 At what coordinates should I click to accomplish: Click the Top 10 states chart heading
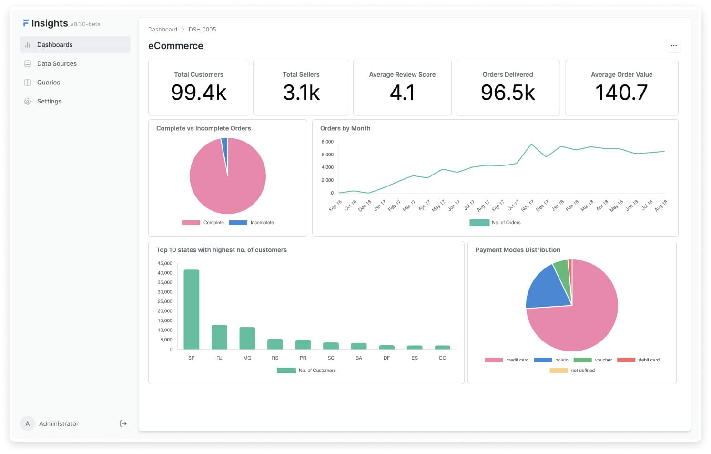point(222,250)
